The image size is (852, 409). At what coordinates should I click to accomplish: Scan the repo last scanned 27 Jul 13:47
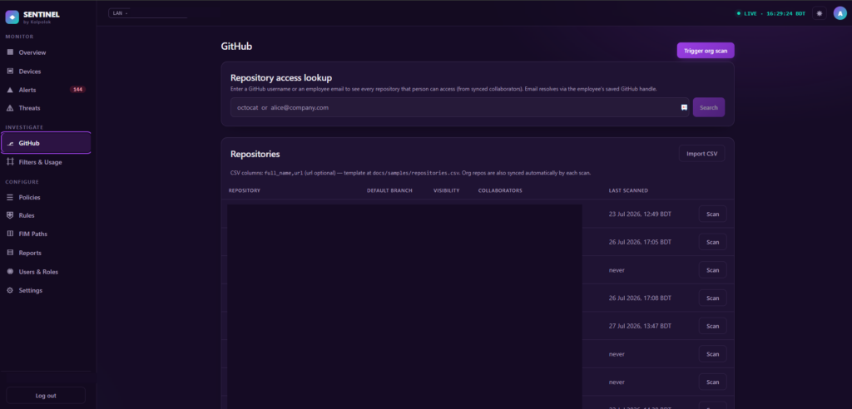click(x=712, y=327)
